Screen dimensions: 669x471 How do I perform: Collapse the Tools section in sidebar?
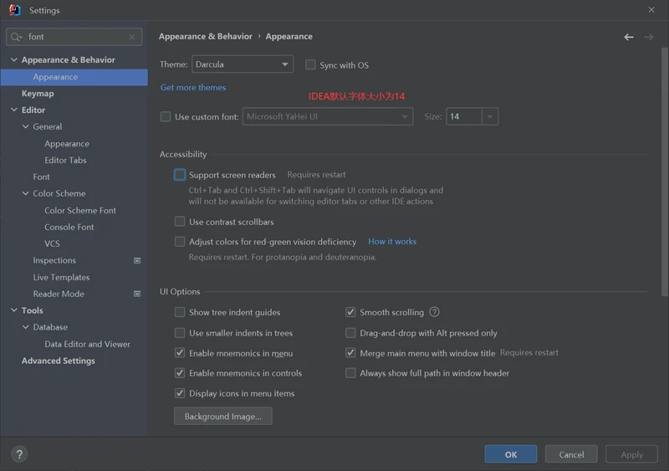[14, 311]
